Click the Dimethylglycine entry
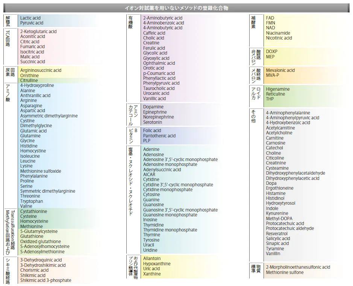 36,126
